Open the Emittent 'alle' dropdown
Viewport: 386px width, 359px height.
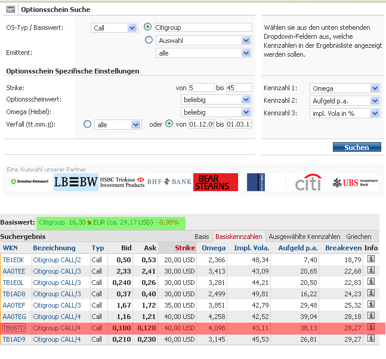point(203,53)
